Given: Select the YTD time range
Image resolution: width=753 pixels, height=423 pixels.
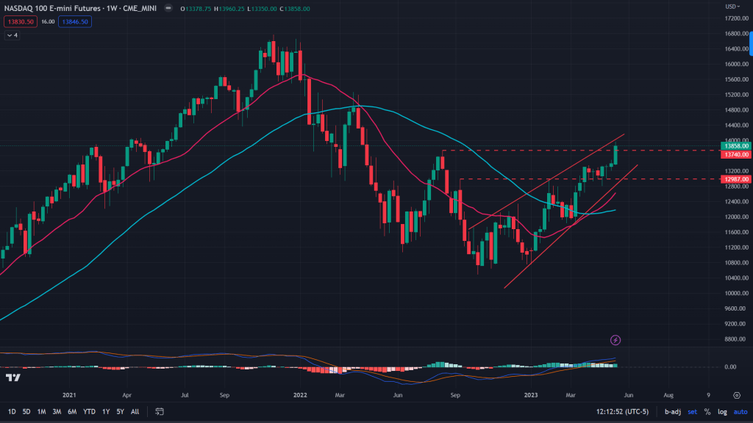Looking at the screenshot, I should click(89, 411).
